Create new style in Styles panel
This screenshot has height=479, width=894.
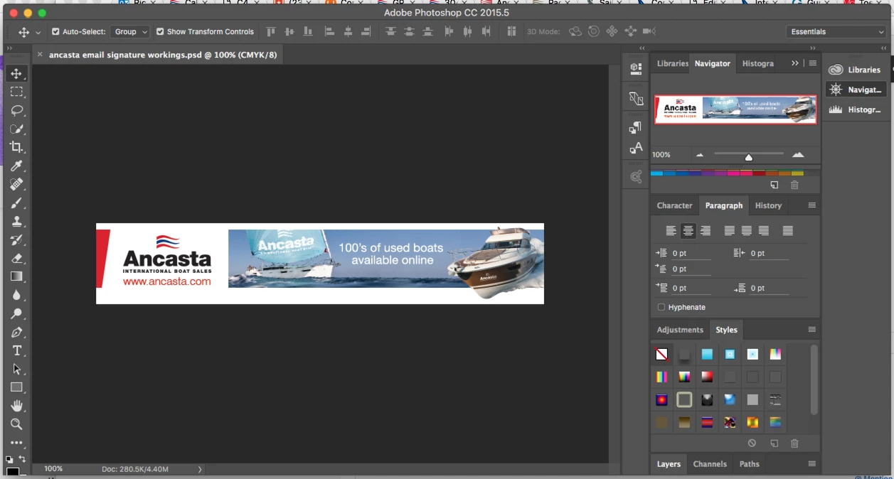click(x=774, y=443)
